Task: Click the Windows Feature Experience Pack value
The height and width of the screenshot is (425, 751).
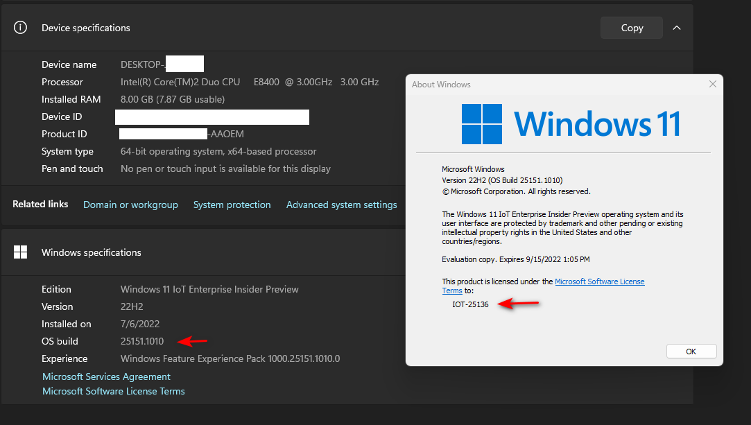Action: click(230, 358)
